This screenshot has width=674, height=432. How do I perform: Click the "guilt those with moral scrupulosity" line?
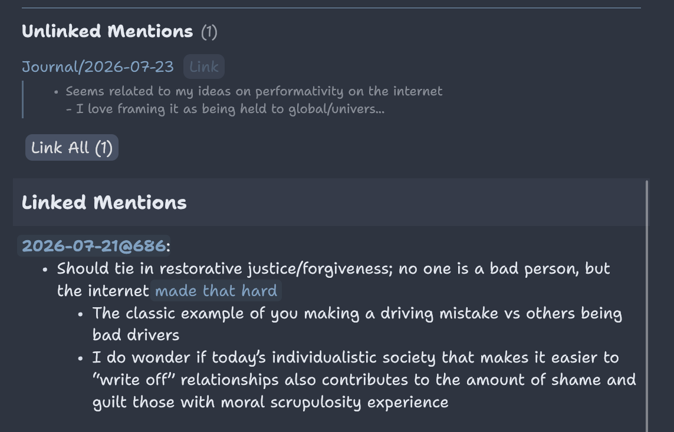[271, 403]
